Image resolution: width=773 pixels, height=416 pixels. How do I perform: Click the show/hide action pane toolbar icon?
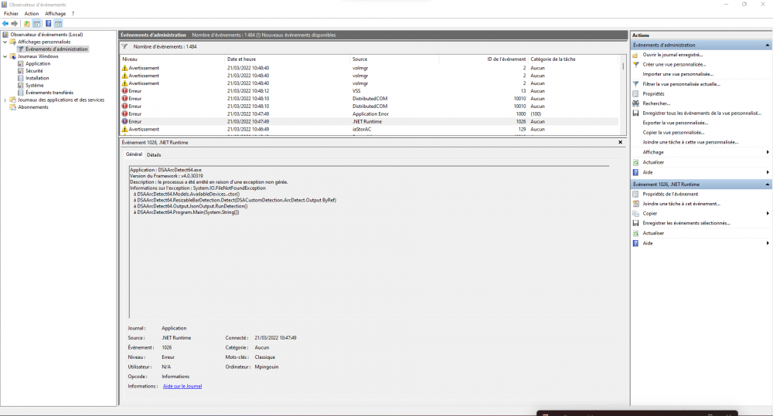coord(58,24)
